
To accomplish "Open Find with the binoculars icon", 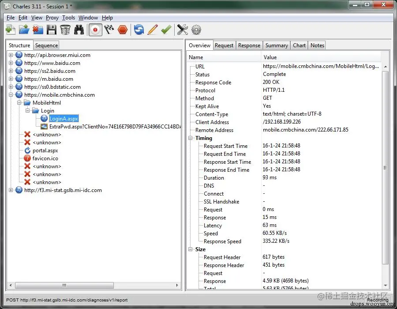I will 79,30.
